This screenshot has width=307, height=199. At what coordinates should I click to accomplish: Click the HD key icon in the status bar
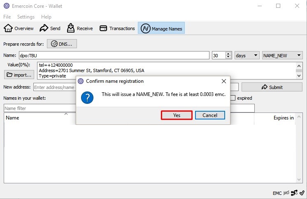click(x=286, y=193)
